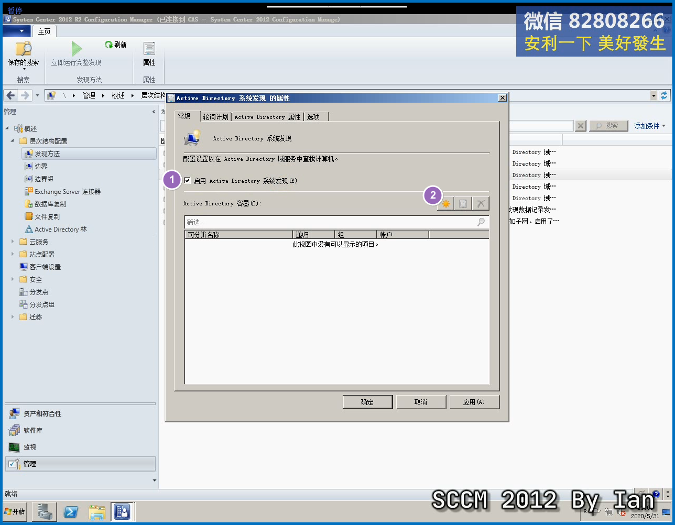Collapse the navigation pane arrow

[154, 112]
